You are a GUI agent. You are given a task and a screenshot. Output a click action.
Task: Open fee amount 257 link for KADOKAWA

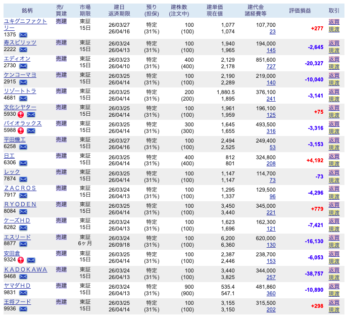coord(271,277)
